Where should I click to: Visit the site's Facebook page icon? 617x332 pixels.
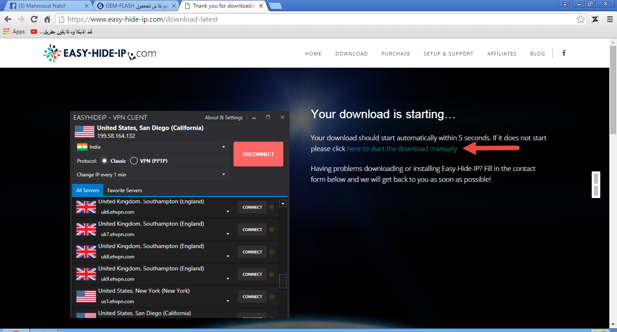coord(564,53)
